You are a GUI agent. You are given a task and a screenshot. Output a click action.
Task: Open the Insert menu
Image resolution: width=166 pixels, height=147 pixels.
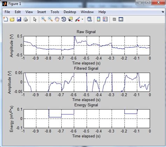click(x=42, y=12)
